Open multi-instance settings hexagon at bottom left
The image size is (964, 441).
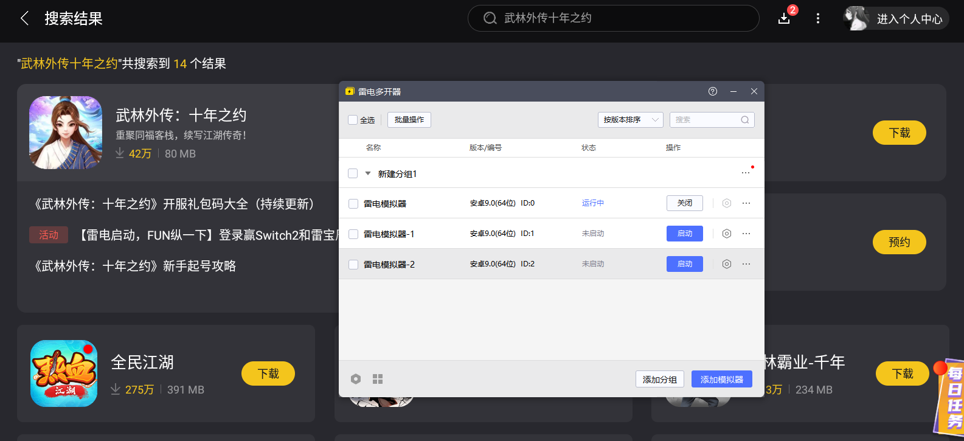(356, 379)
